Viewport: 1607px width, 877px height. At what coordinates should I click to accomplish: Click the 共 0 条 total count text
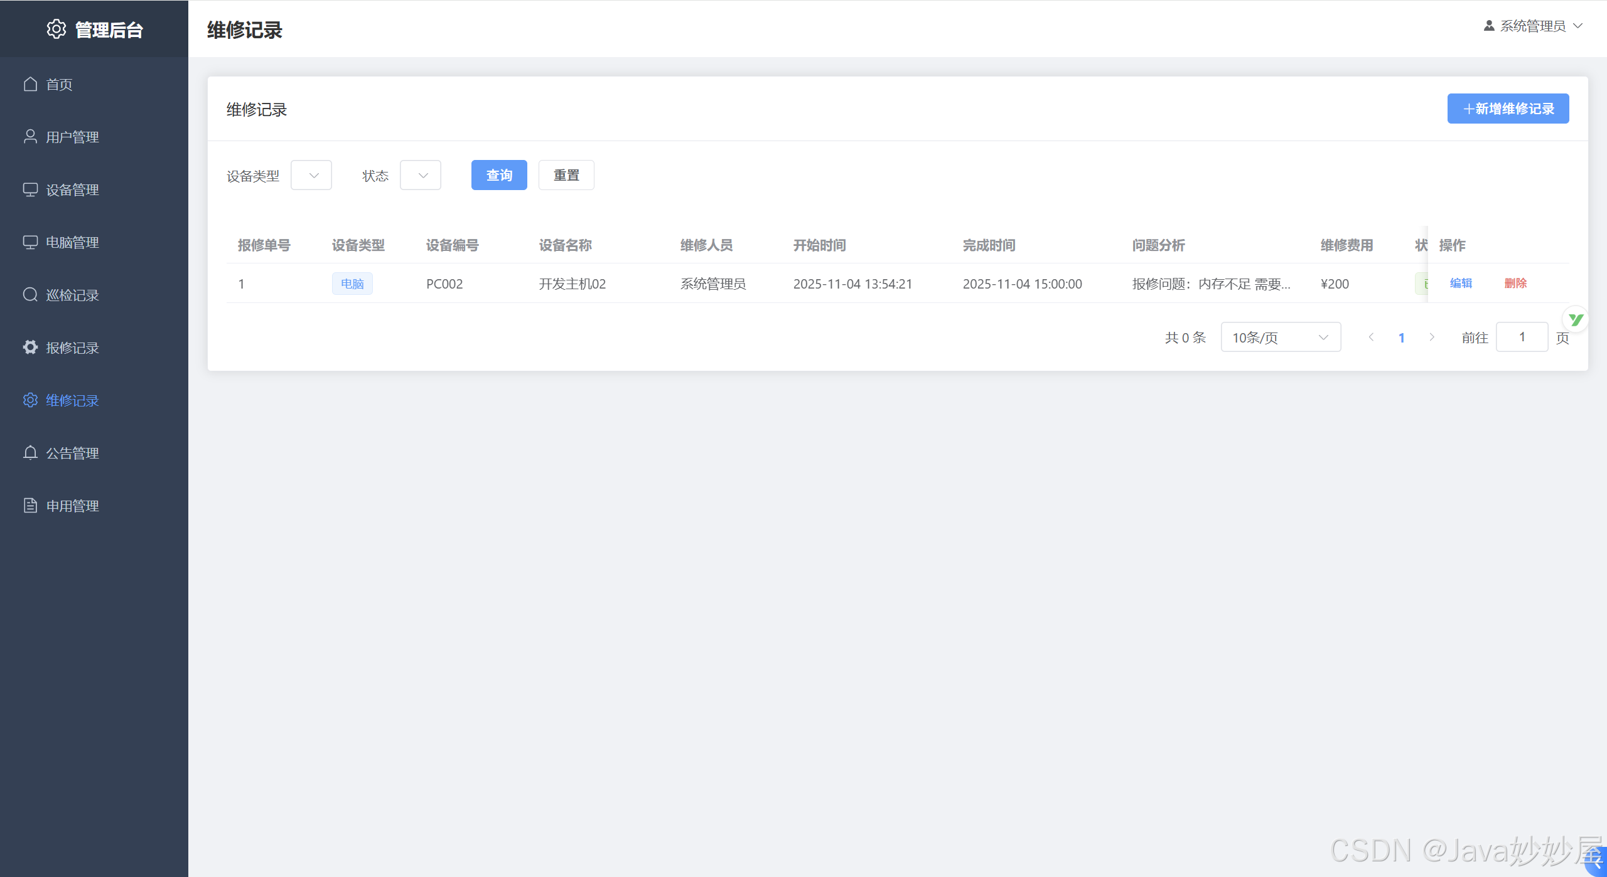tap(1185, 338)
